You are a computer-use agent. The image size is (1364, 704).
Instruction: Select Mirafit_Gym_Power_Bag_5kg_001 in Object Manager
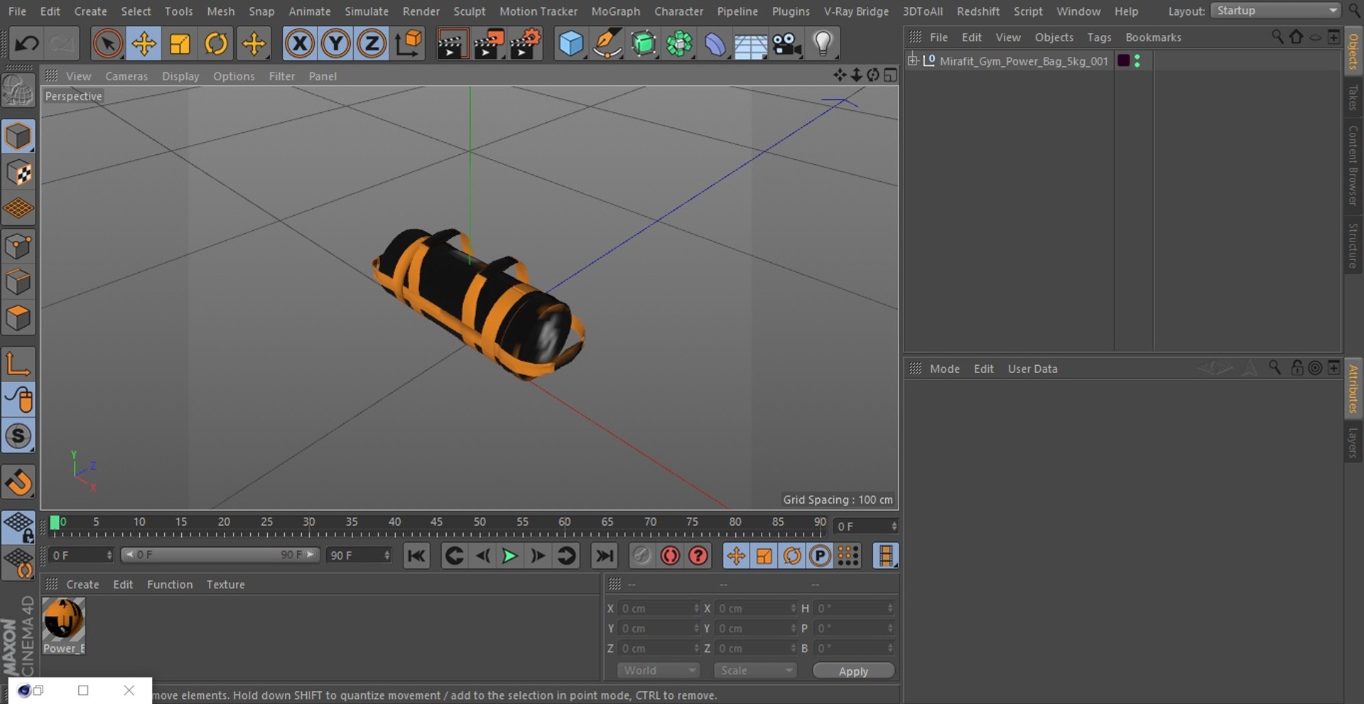1024,61
